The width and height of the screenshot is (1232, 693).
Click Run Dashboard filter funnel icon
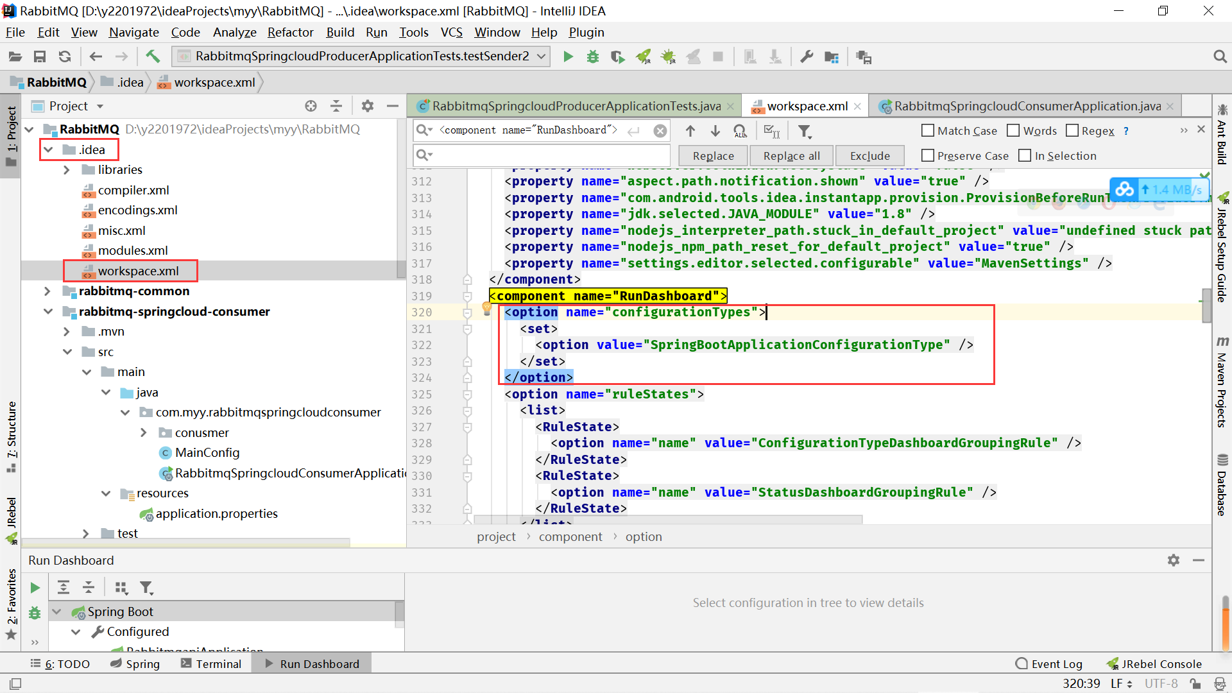[146, 587]
